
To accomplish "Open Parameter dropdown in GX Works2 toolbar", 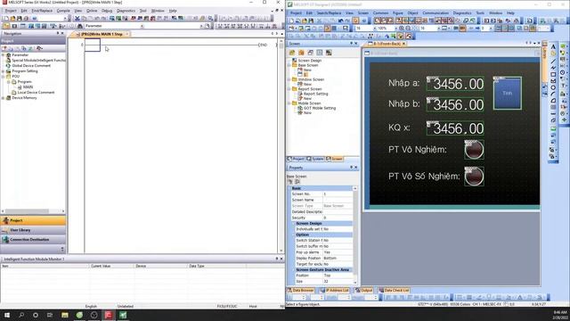I will pos(142,26).
